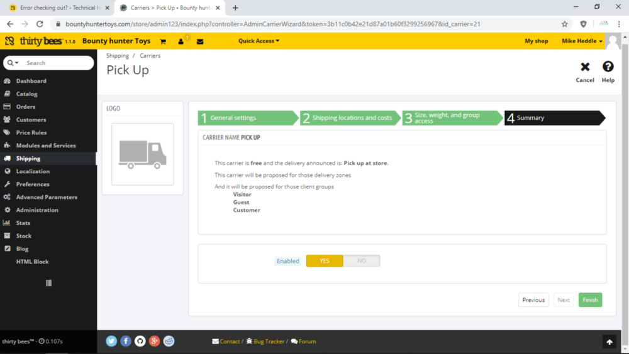
Task: Switch Enabled toggle to NO
Action: click(x=362, y=261)
